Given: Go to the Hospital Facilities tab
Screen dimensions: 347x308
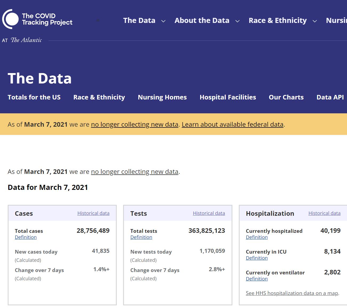Looking at the screenshot, I should pyautogui.click(x=228, y=97).
